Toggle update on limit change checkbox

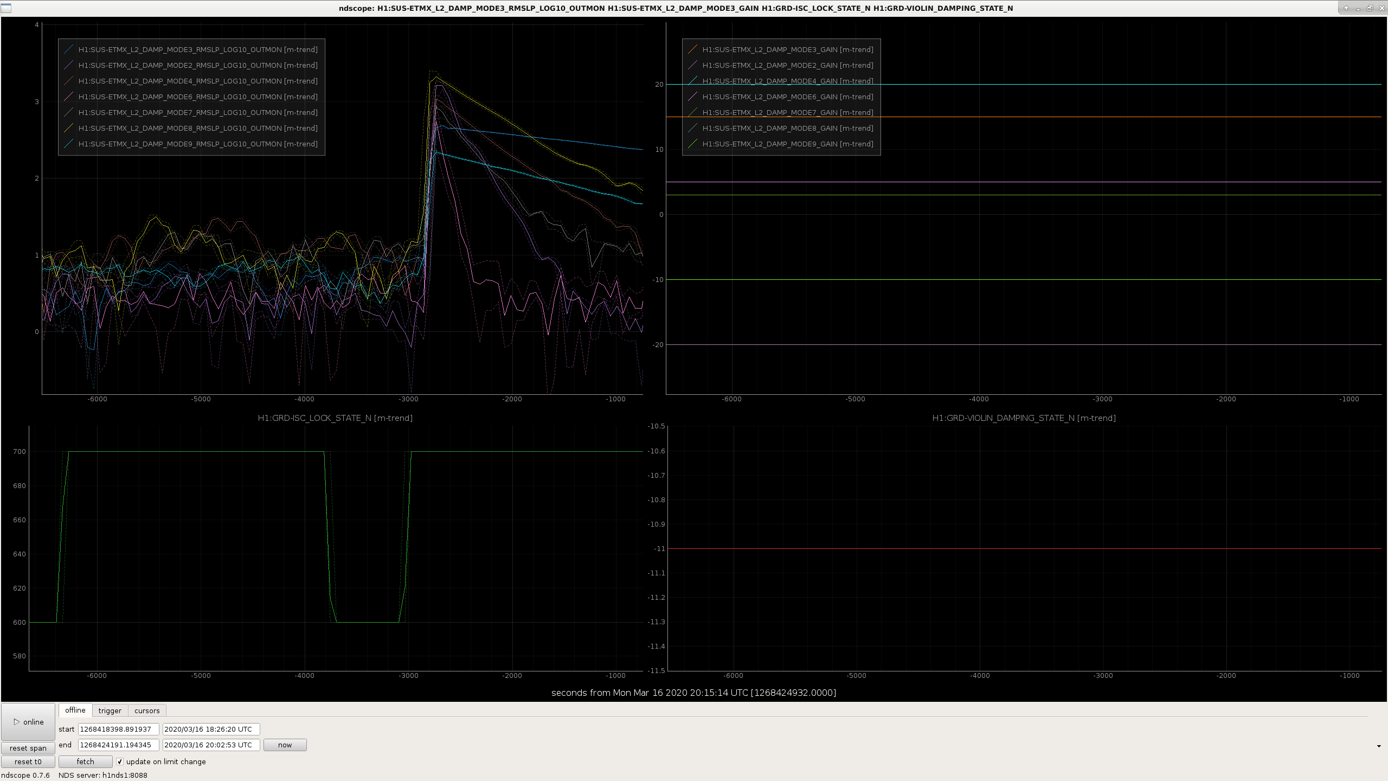point(120,761)
